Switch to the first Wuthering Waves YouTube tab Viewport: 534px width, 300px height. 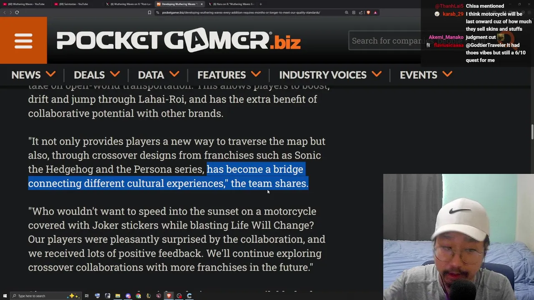coord(26,4)
